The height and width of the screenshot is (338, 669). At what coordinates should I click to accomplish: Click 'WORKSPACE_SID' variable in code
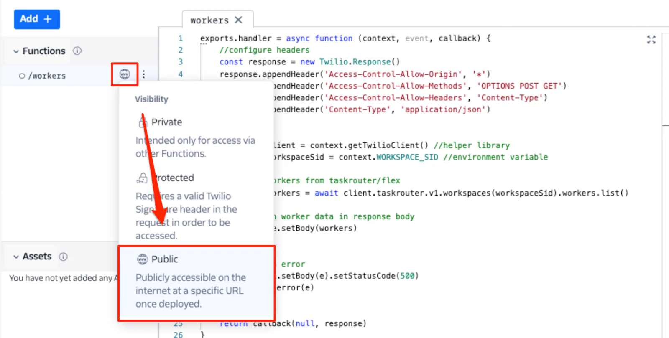[407, 157]
